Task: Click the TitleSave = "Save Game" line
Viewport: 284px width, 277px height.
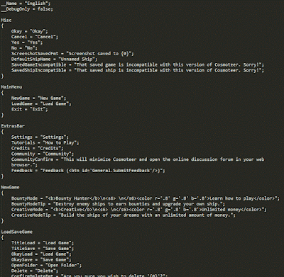Action: click(x=43, y=249)
